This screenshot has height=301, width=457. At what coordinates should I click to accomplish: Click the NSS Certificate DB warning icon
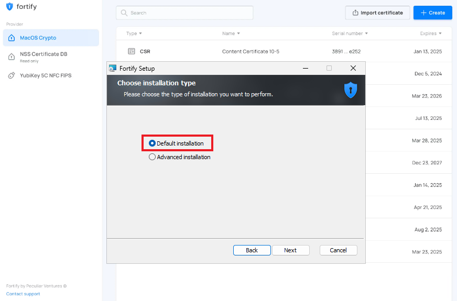pyautogui.click(x=12, y=57)
